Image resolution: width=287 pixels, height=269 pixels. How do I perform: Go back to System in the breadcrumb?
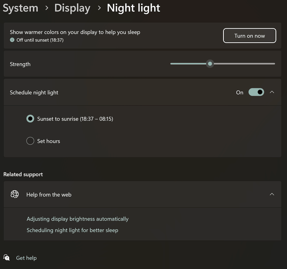tap(20, 8)
